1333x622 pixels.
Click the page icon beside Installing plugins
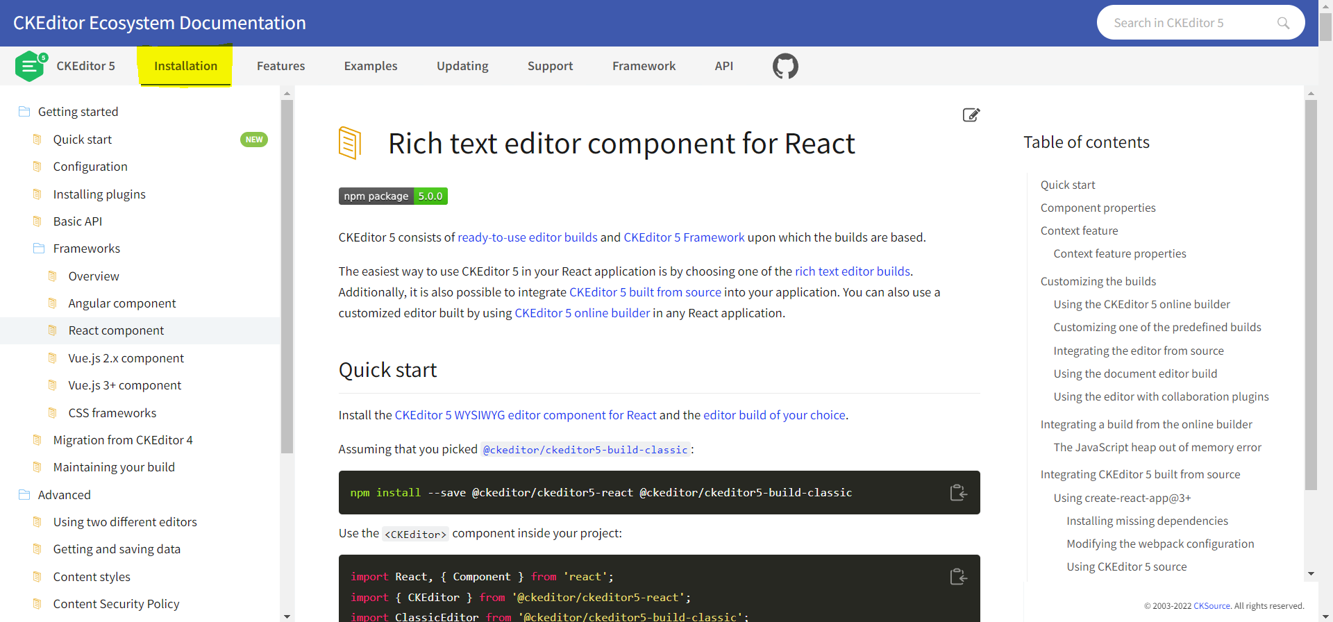coord(37,194)
